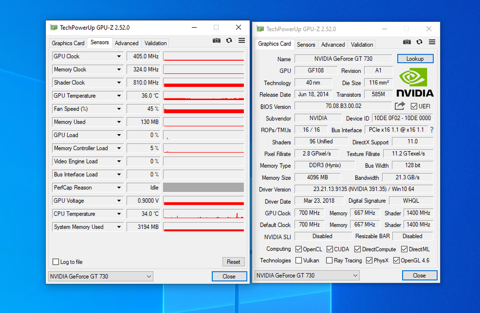
Task: Switch to Graphics Card tab in Sensors window
Action: pos(68,43)
